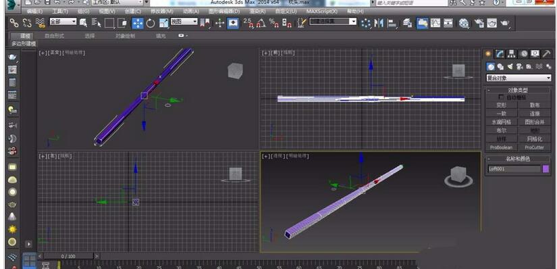Screen dimensions: 557x269
Task: Switch to the 自由形式 ribbon tab
Action: (x=55, y=36)
